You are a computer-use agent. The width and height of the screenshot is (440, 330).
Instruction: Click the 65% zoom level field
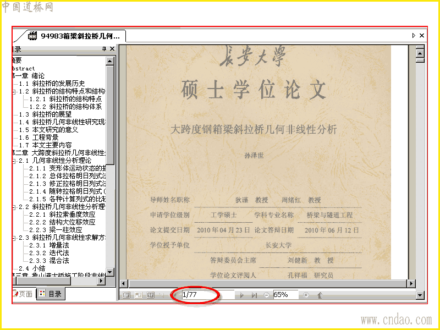(285, 295)
